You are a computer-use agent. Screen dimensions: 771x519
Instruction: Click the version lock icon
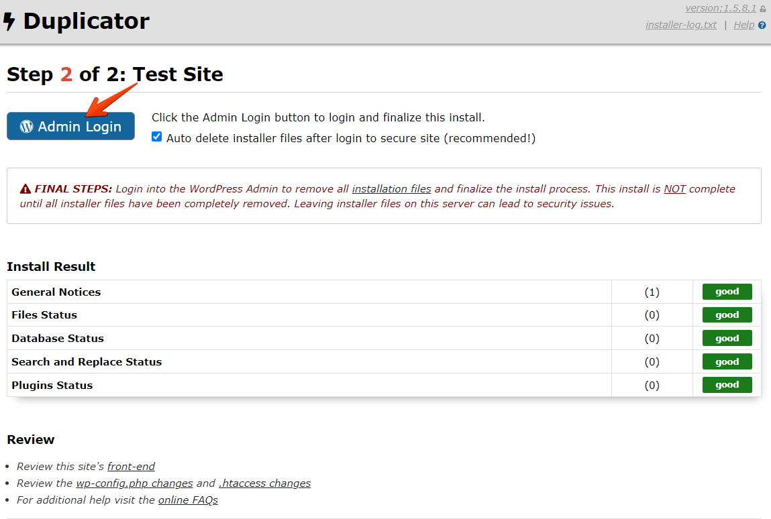point(763,9)
